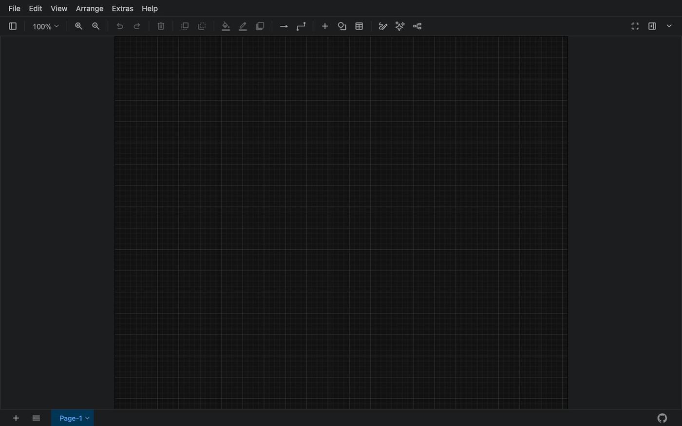682x426 pixels.
Task: Click the Zoom Out magnifier icon
Action: point(96,26)
